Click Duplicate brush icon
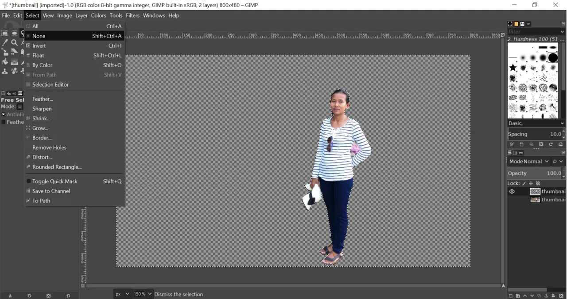567x299 pixels. point(532,144)
